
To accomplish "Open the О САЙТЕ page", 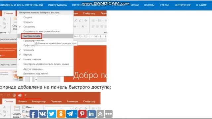I will 201,5.
